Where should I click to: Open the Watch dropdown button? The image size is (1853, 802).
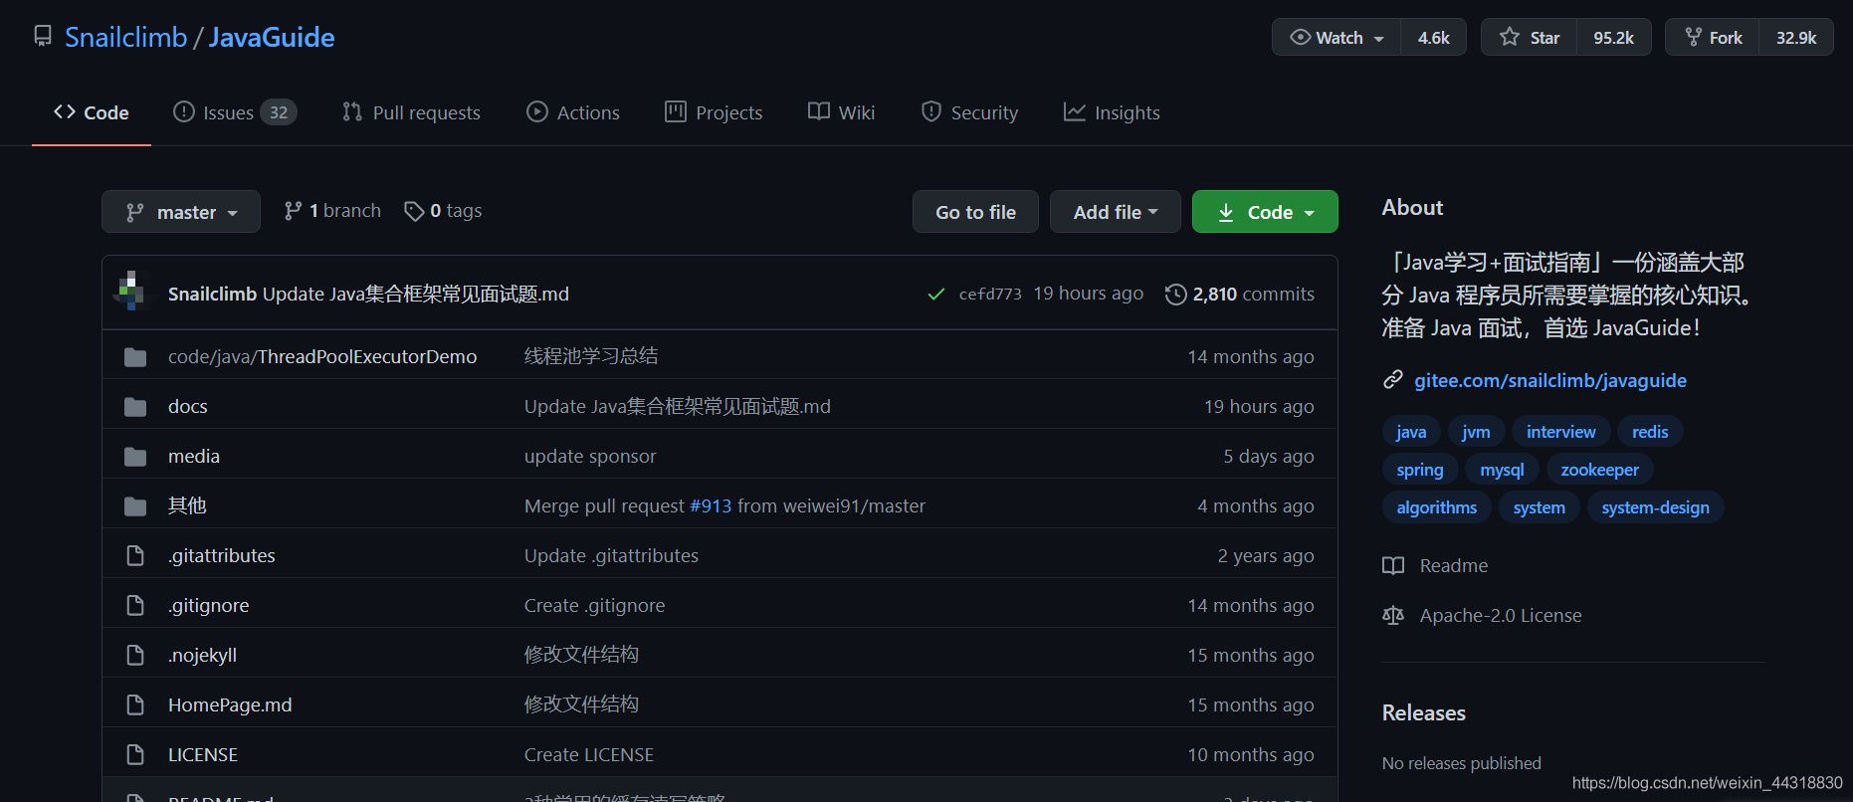[1337, 37]
